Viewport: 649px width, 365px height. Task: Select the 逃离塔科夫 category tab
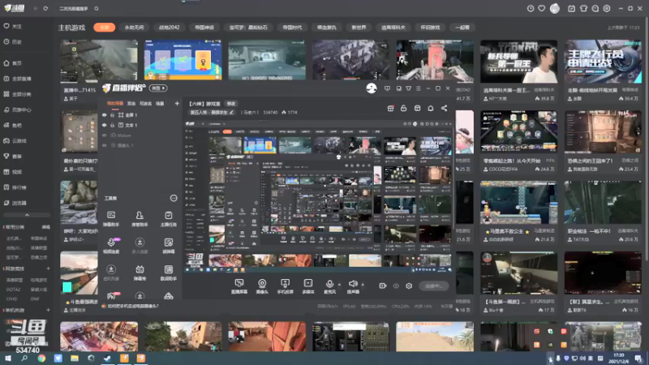(393, 28)
